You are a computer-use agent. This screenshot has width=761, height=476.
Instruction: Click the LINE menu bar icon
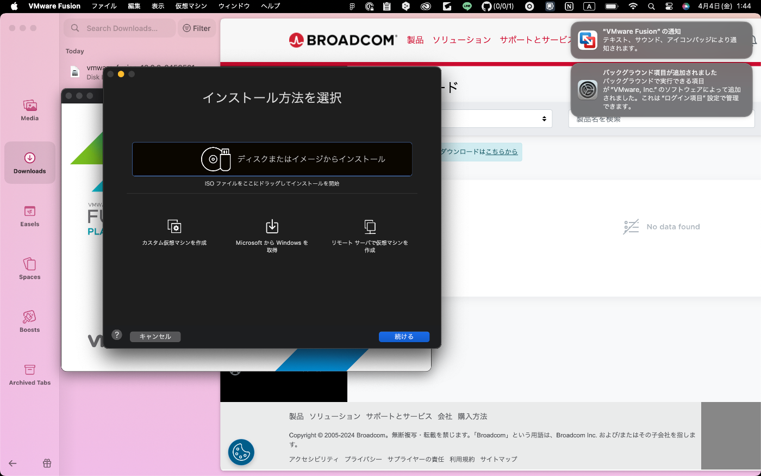pos(467,6)
